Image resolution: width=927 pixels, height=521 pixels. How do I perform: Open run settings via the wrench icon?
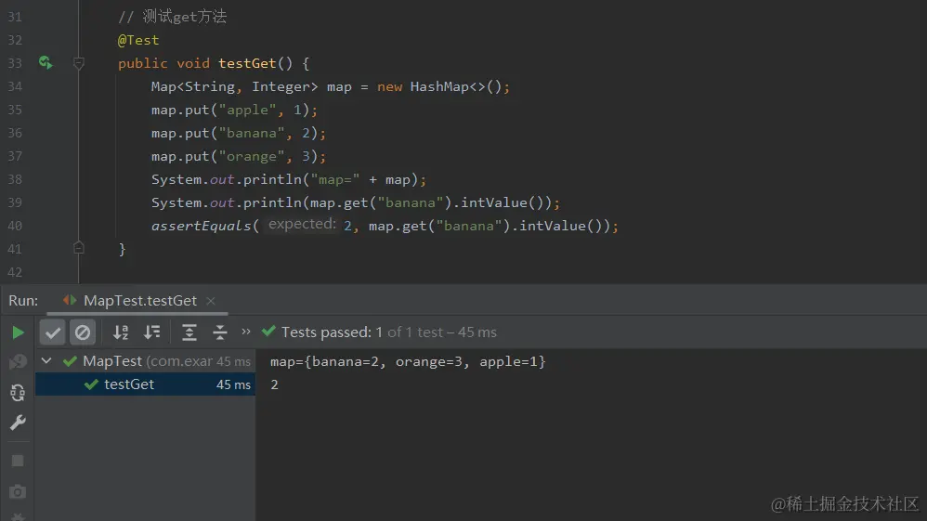pyautogui.click(x=18, y=423)
